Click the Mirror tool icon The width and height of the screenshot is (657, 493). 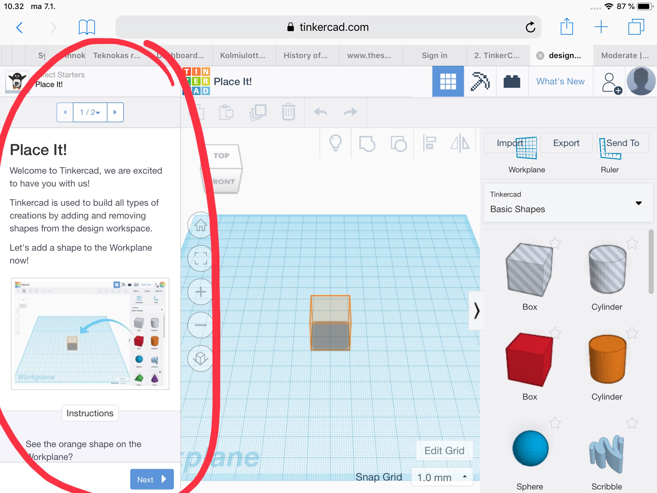point(460,143)
